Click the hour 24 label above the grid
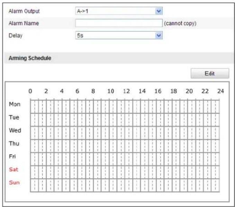The width and height of the screenshot is (235, 207). point(220,91)
